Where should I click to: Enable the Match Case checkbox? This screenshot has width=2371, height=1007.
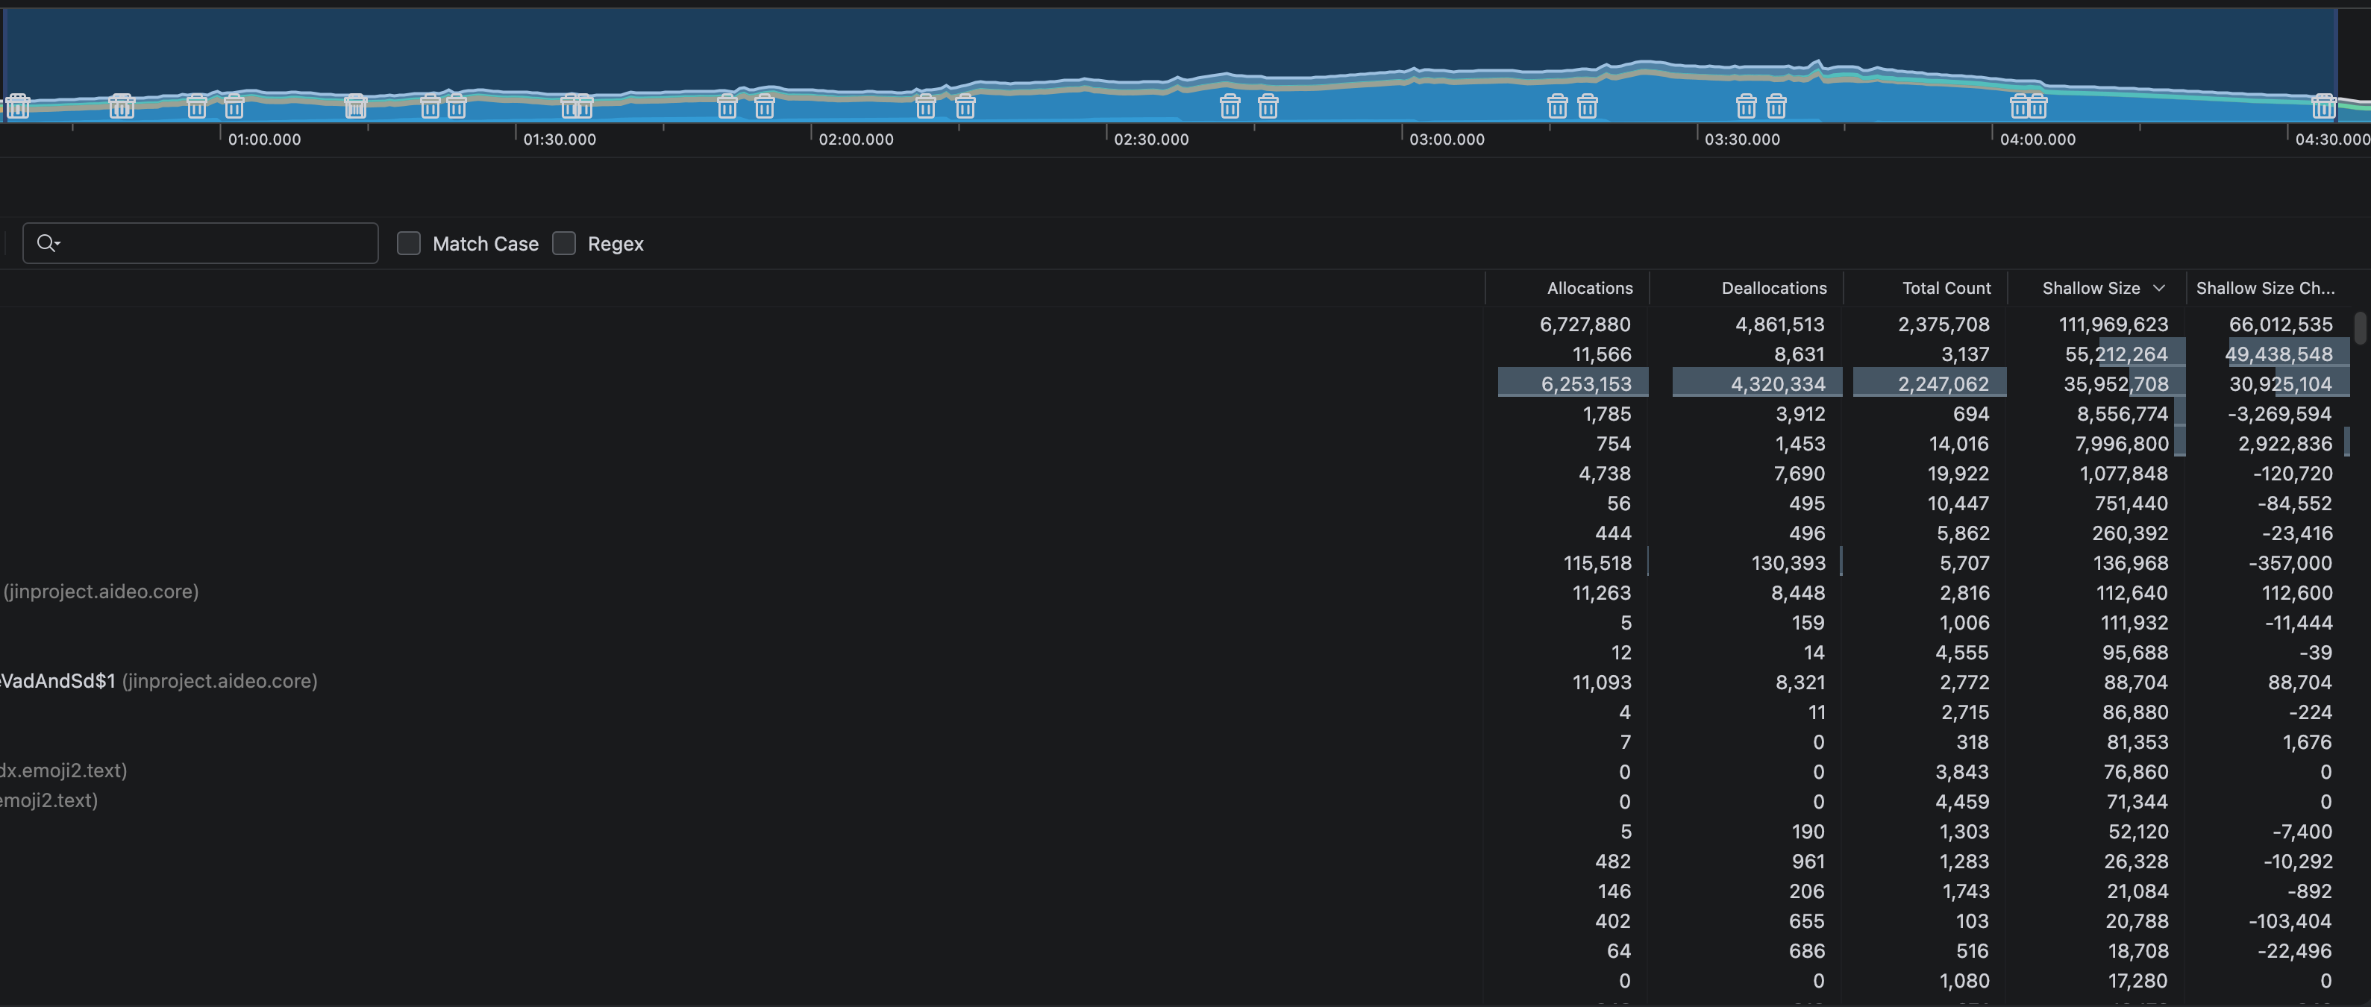[x=409, y=243]
